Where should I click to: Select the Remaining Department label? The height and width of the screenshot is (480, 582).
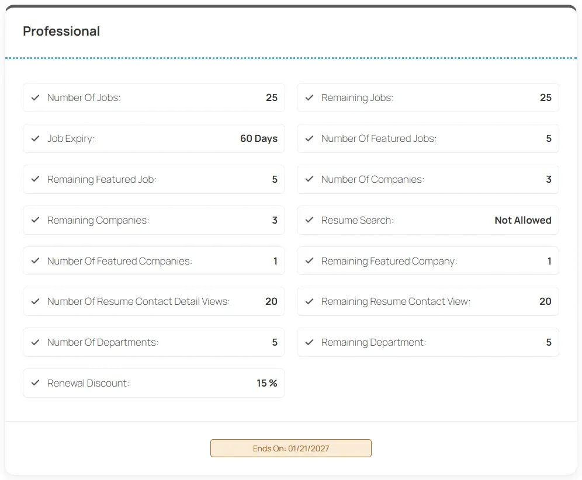point(373,342)
